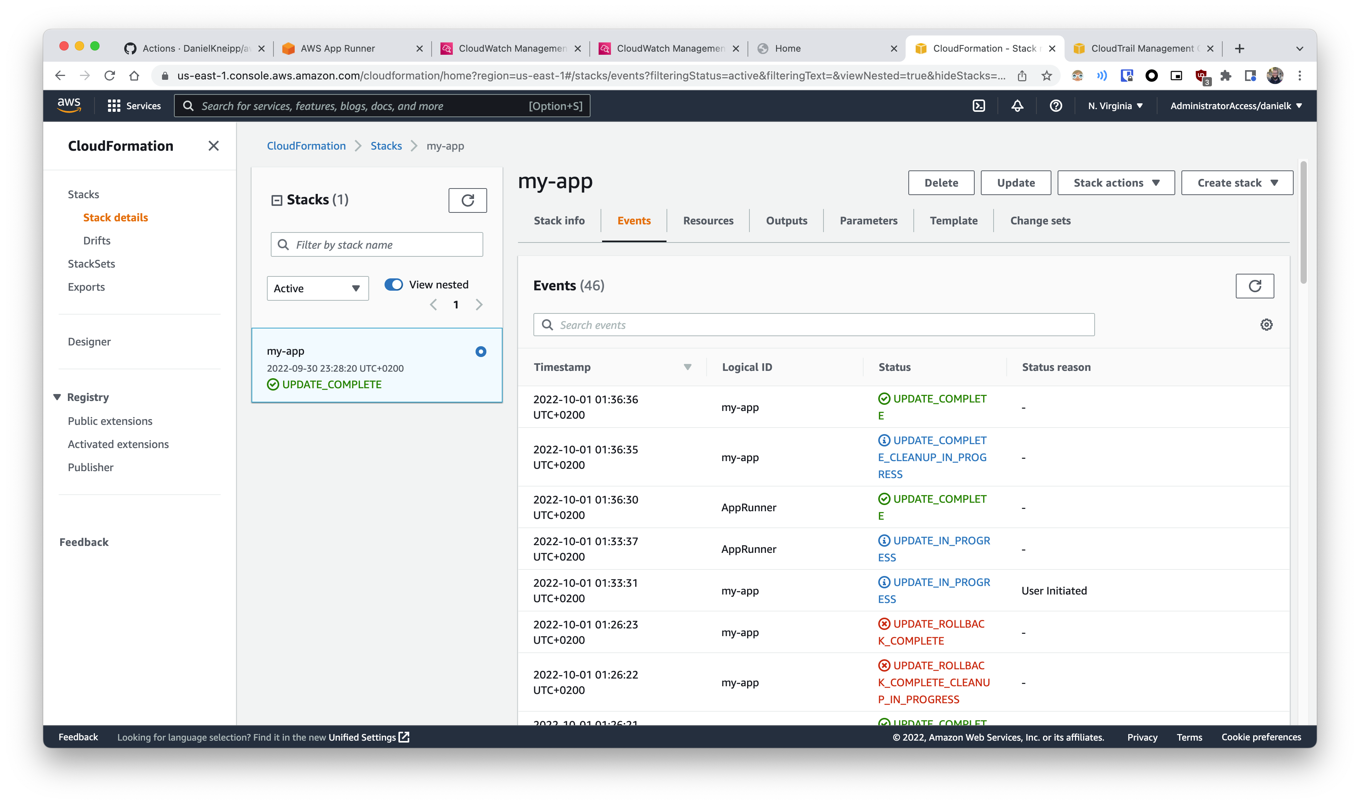Click the help question mark icon
The width and height of the screenshot is (1360, 805).
point(1056,106)
